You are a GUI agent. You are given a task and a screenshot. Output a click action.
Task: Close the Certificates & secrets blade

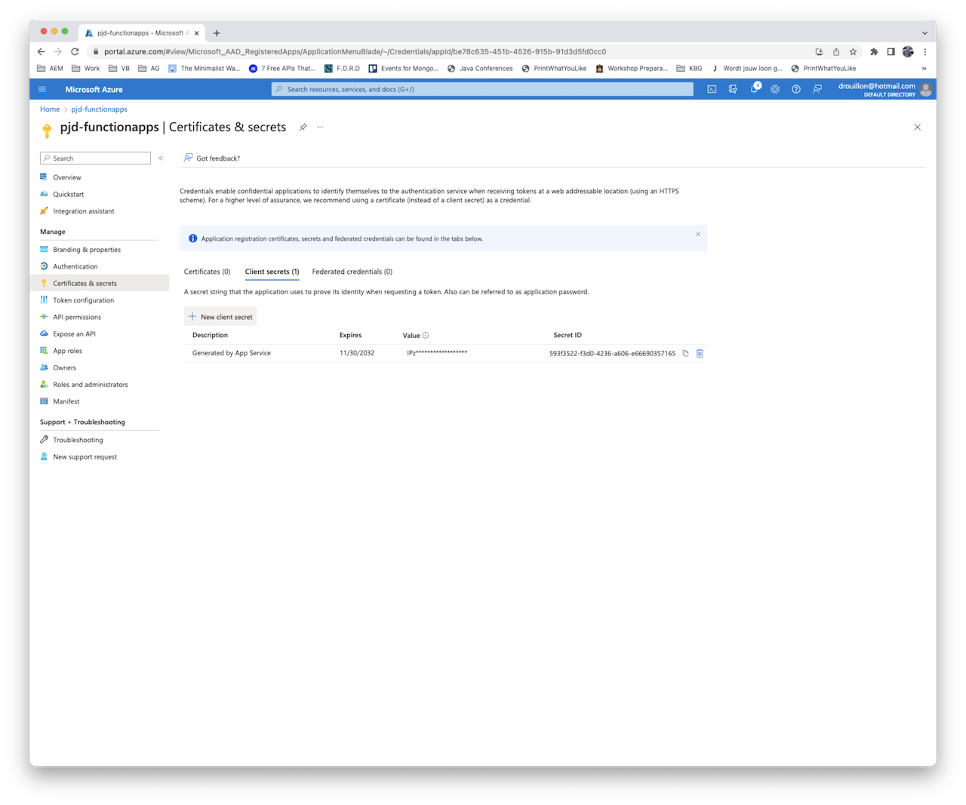click(x=917, y=127)
